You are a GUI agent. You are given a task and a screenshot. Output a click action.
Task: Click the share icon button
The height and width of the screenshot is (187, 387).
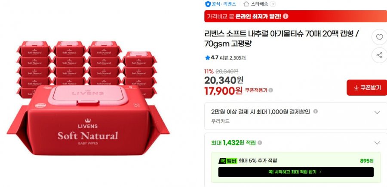[x=379, y=55]
